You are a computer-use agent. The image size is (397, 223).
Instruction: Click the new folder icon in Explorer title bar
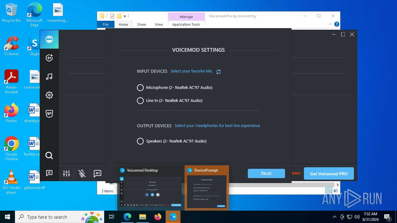tap(119, 16)
